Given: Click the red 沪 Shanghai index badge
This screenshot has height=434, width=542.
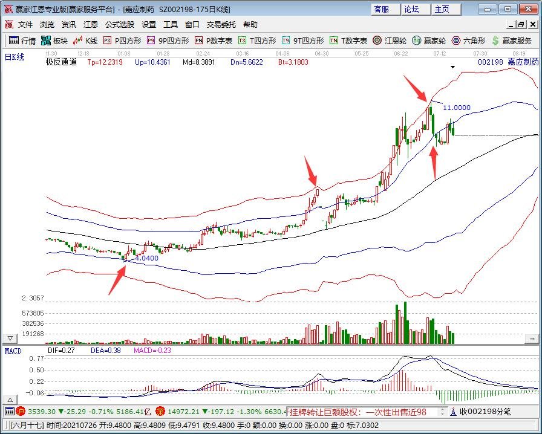Looking at the screenshot, I should (21, 411).
